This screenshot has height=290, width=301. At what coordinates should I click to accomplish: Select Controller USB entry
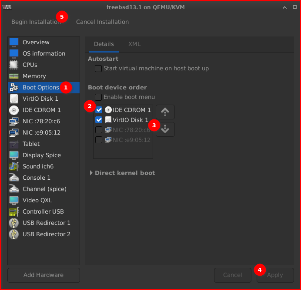(44, 212)
